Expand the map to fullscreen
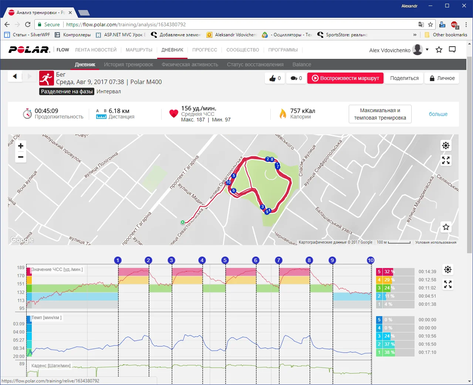 pyautogui.click(x=446, y=160)
